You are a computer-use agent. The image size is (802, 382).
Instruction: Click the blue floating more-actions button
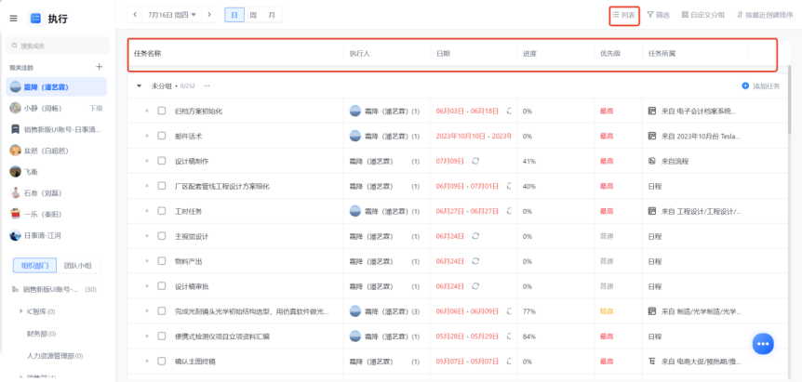[x=763, y=344]
